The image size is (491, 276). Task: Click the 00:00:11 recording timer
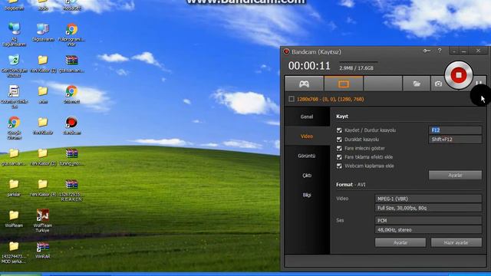pyautogui.click(x=309, y=66)
